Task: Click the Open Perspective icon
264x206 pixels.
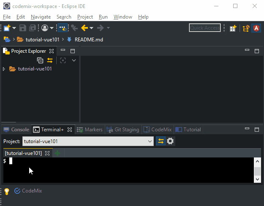Action: point(233,28)
